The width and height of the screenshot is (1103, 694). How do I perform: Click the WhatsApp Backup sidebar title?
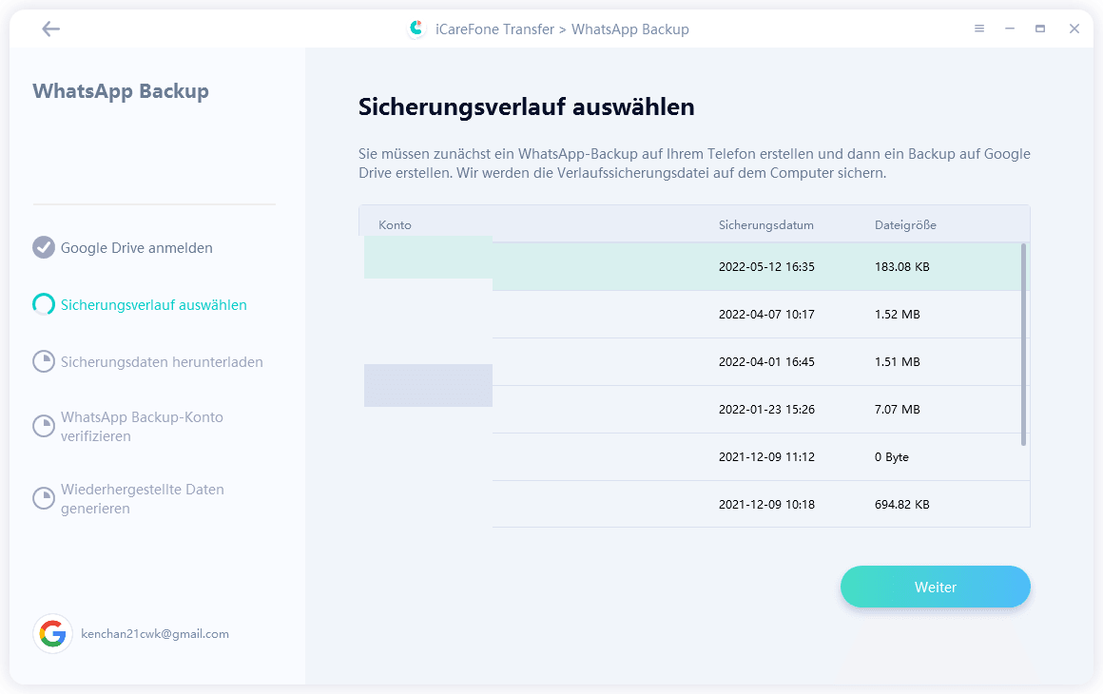coord(121,91)
